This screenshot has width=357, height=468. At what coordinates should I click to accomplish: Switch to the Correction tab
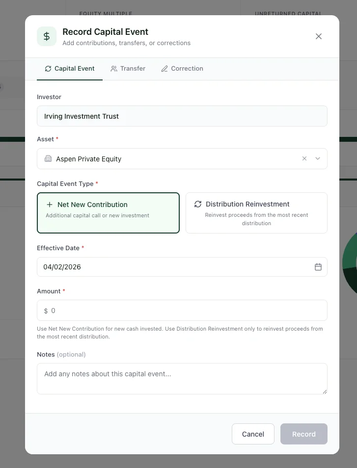click(182, 69)
